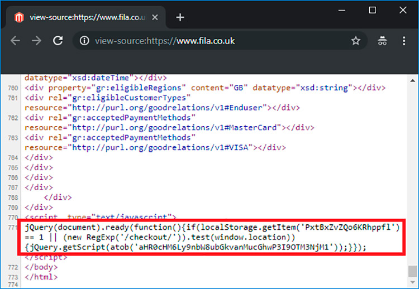
Task: Click the highlighted jQuery.getScript code line
Action: click(190, 247)
